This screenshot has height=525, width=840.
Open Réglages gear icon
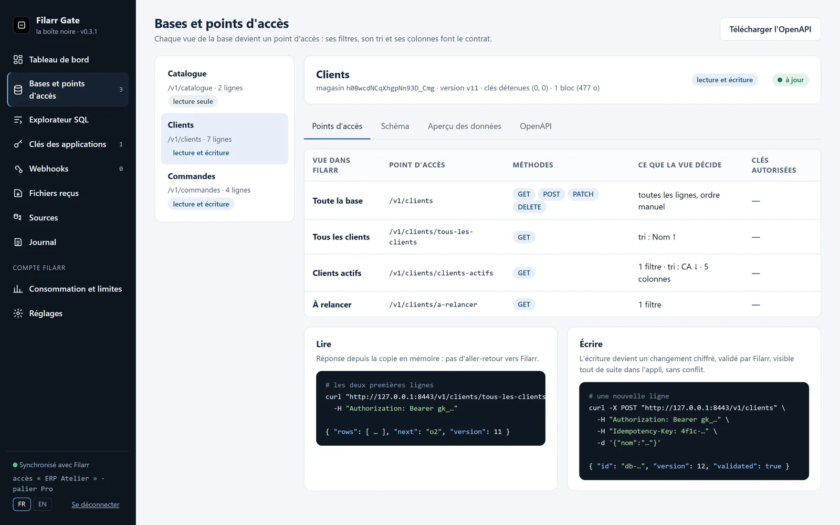(18, 313)
